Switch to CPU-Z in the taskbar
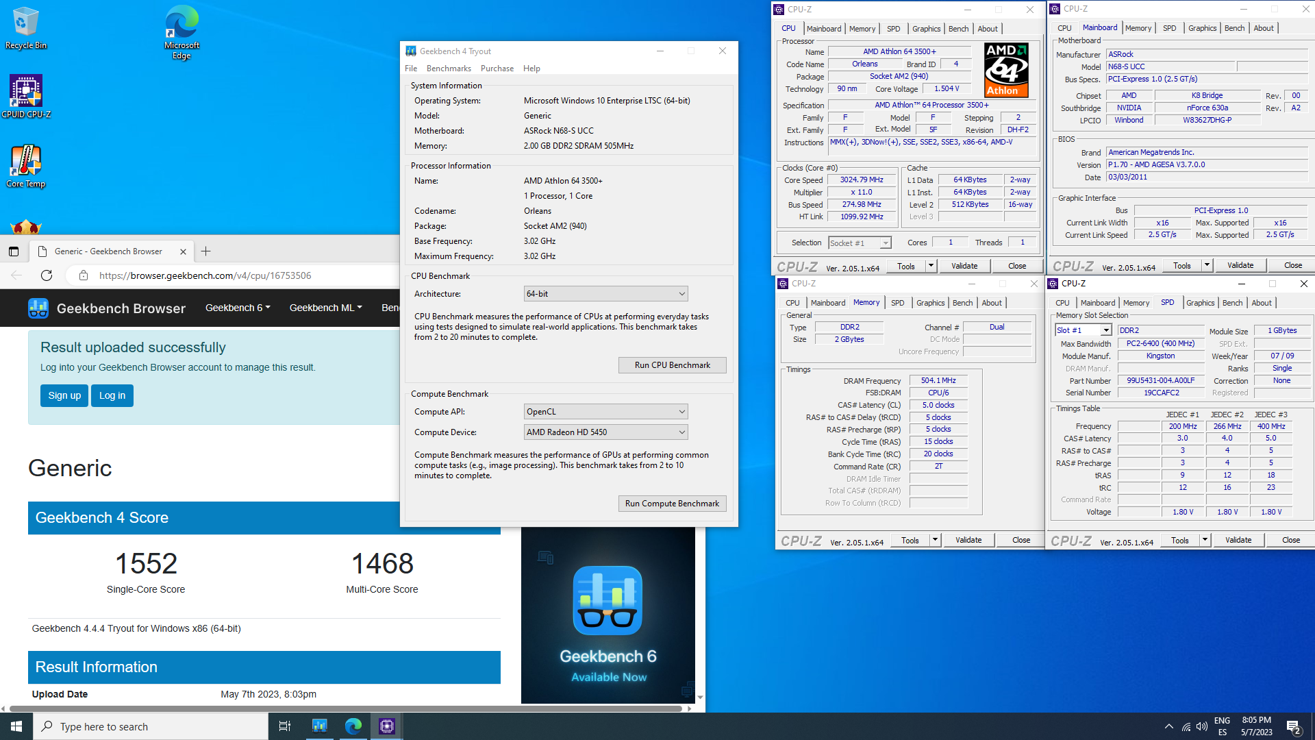The image size is (1315, 740). 387,726
